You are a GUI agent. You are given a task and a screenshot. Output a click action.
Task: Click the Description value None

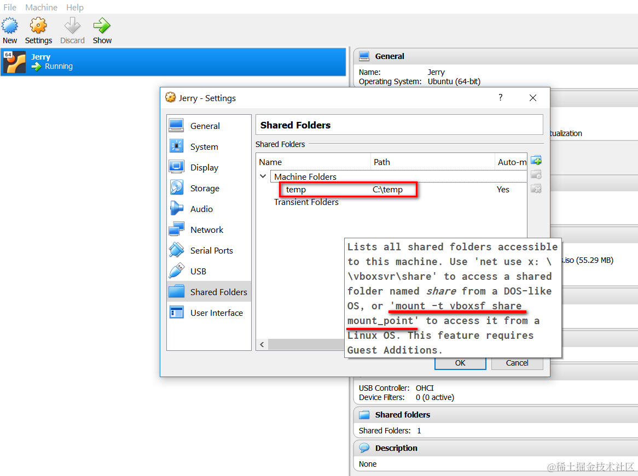(x=367, y=464)
